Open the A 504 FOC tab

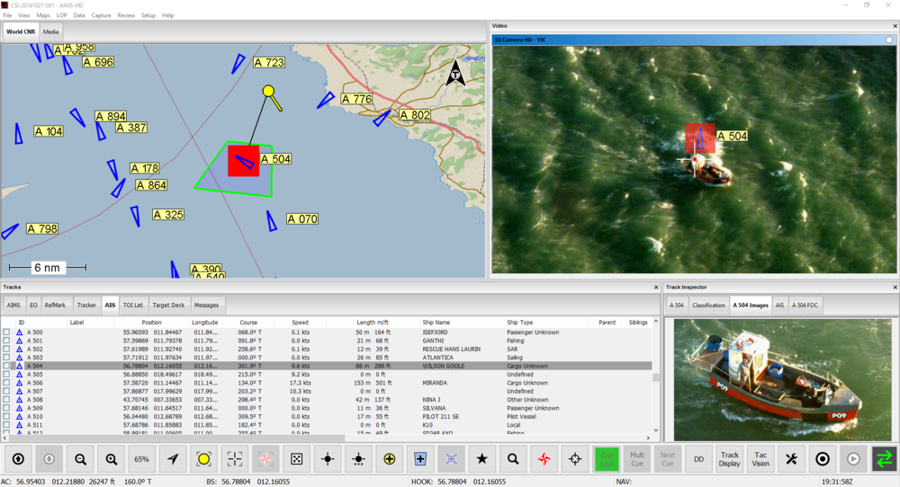click(805, 305)
